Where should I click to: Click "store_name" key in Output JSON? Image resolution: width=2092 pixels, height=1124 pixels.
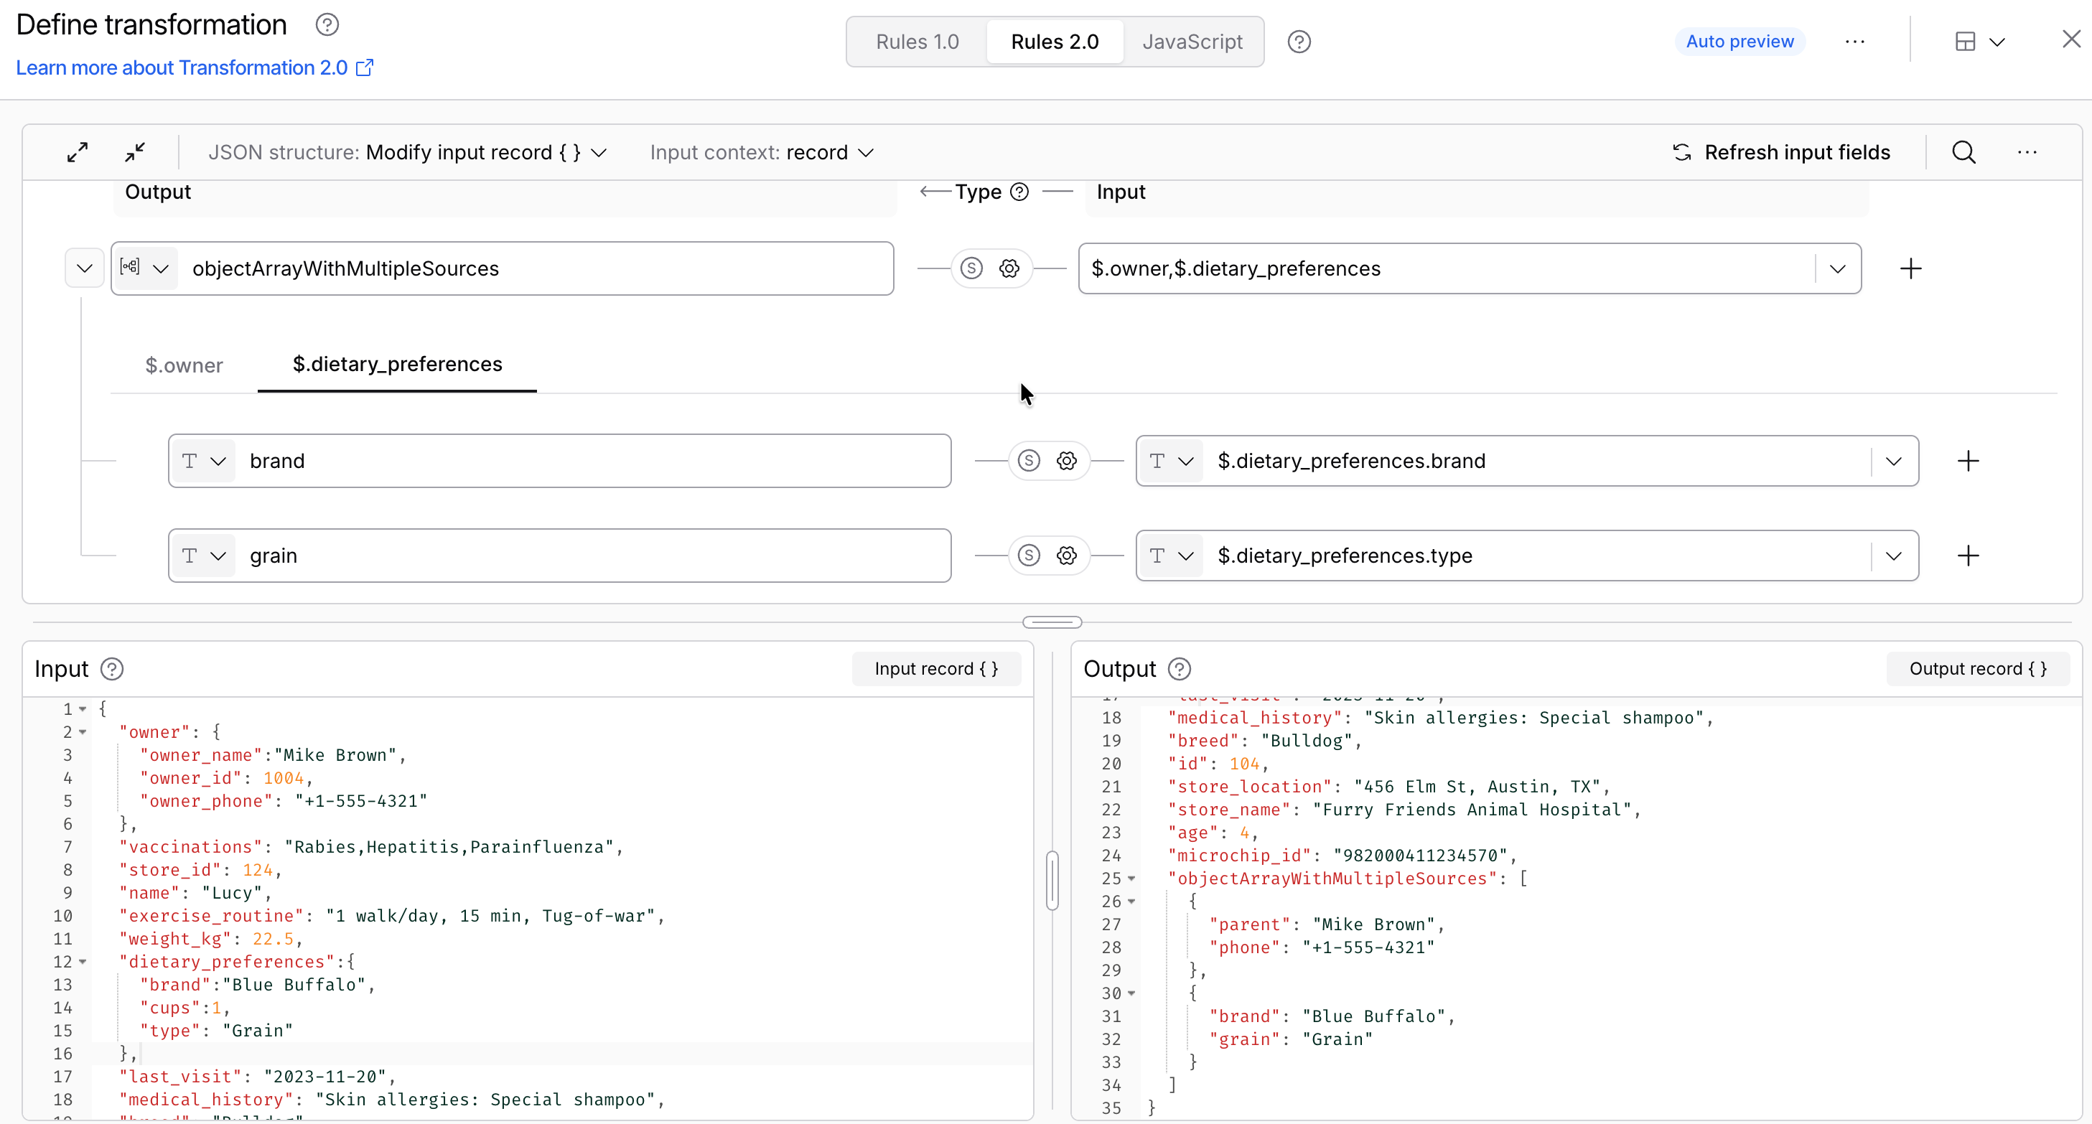[x=1230, y=810]
